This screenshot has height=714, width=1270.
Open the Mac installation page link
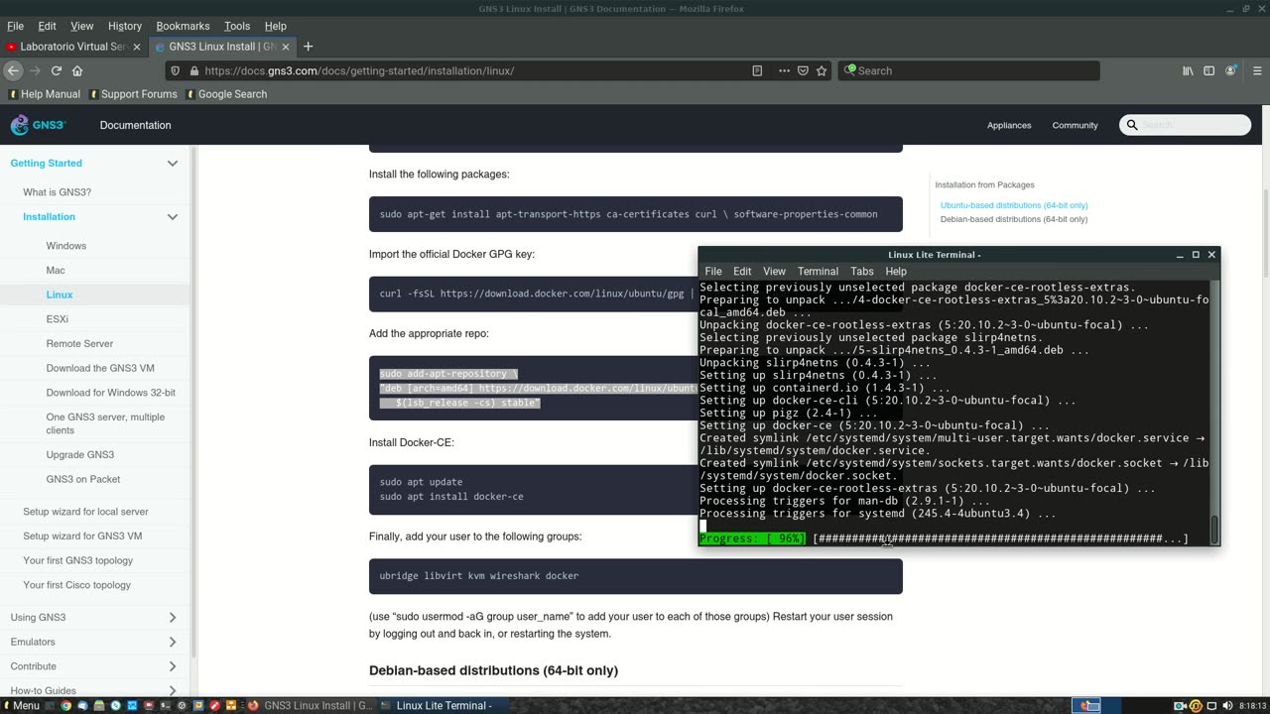56,270
